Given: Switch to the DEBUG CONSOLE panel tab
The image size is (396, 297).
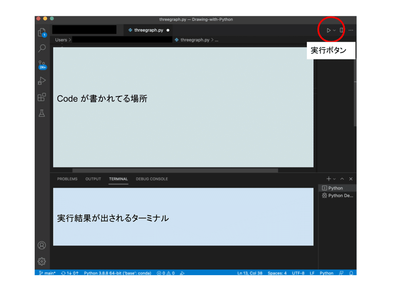Looking at the screenshot, I should [x=152, y=179].
